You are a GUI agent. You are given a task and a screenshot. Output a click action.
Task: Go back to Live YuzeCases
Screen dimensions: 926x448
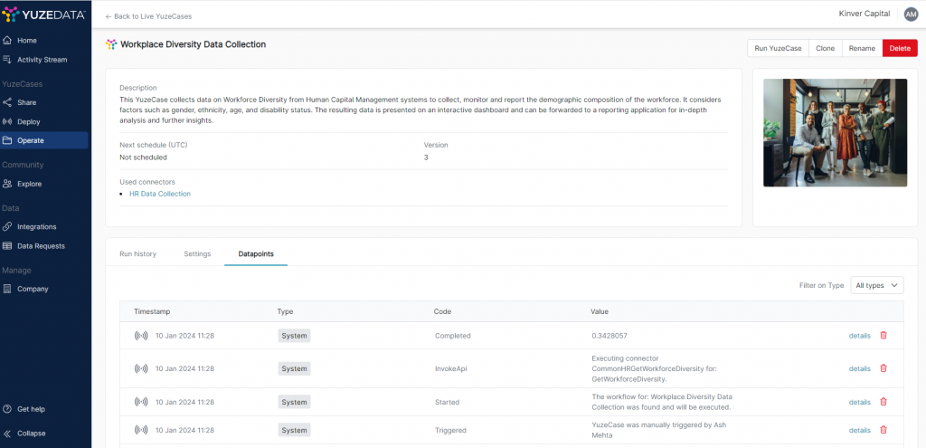point(148,16)
